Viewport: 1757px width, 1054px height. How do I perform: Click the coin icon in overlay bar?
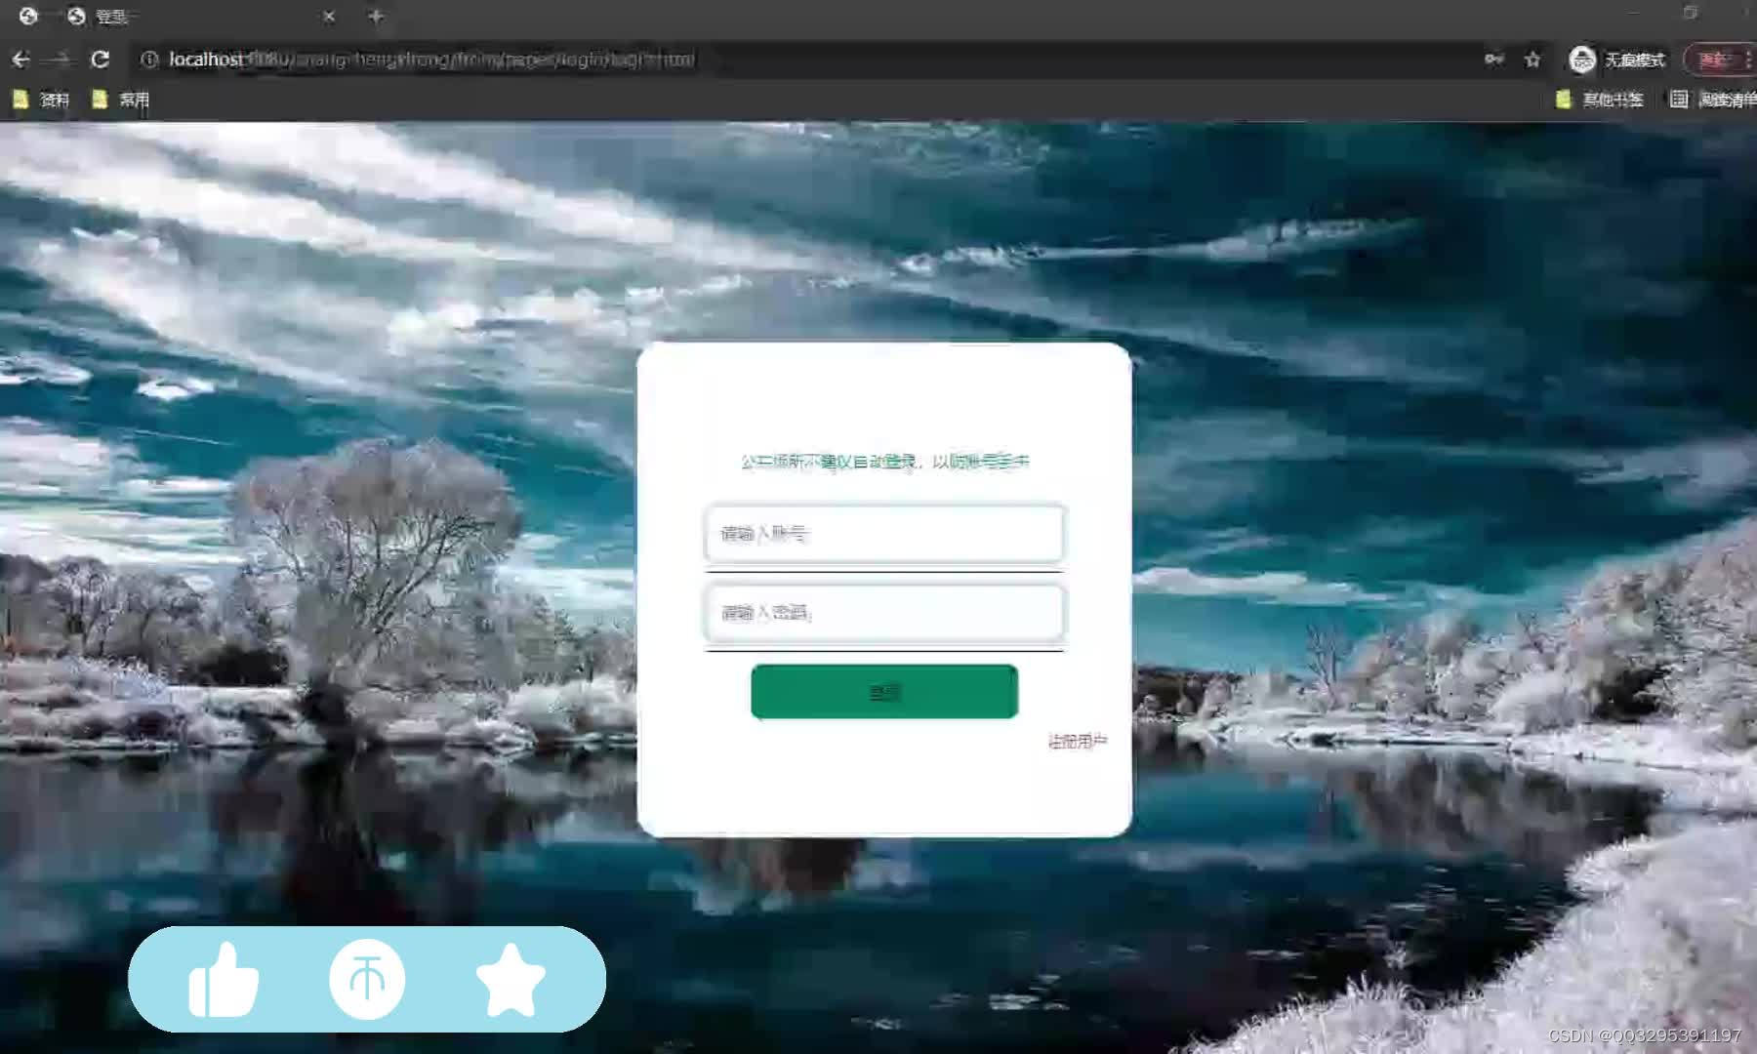pyautogui.click(x=367, y=979)
